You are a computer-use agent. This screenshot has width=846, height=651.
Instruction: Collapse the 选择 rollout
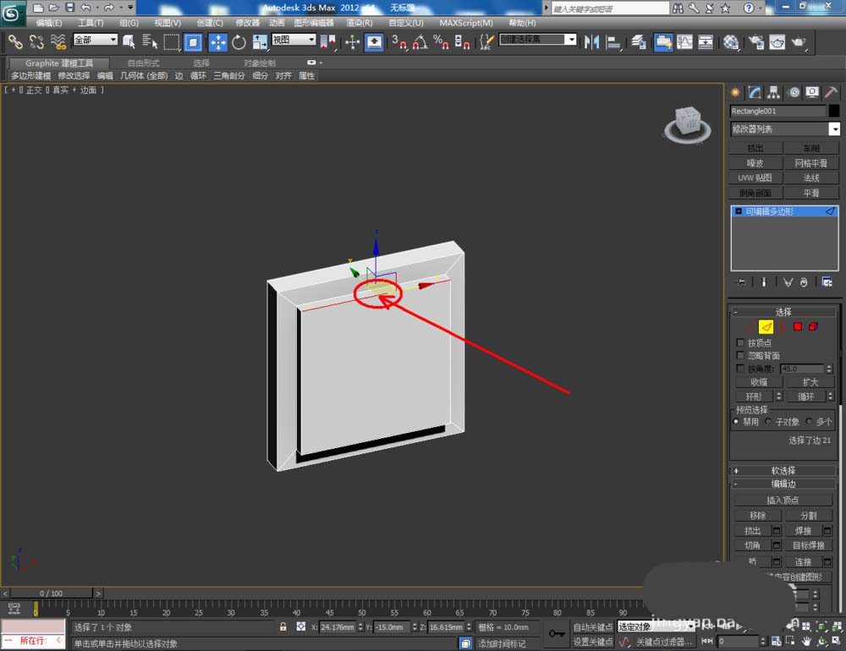pyautogui.click(x=783, y=312)
